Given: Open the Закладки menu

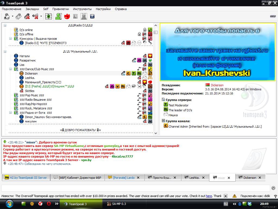Looking at the screenshot, I should pos(32,9).
